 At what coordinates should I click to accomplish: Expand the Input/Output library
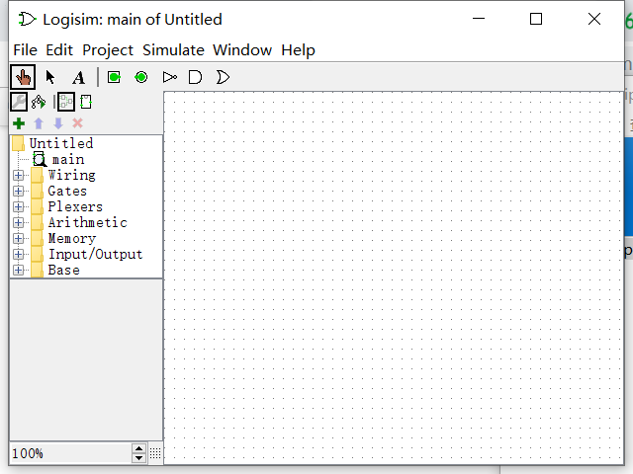click(18, 254)
